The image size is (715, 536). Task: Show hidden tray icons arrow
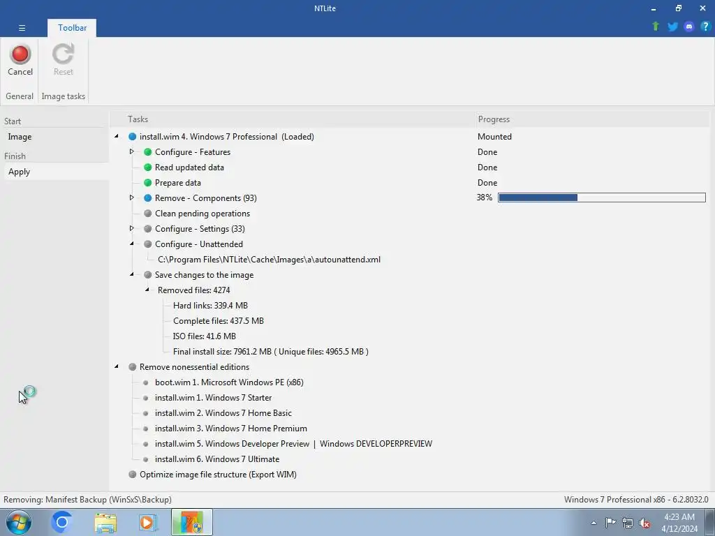(594, 523)
